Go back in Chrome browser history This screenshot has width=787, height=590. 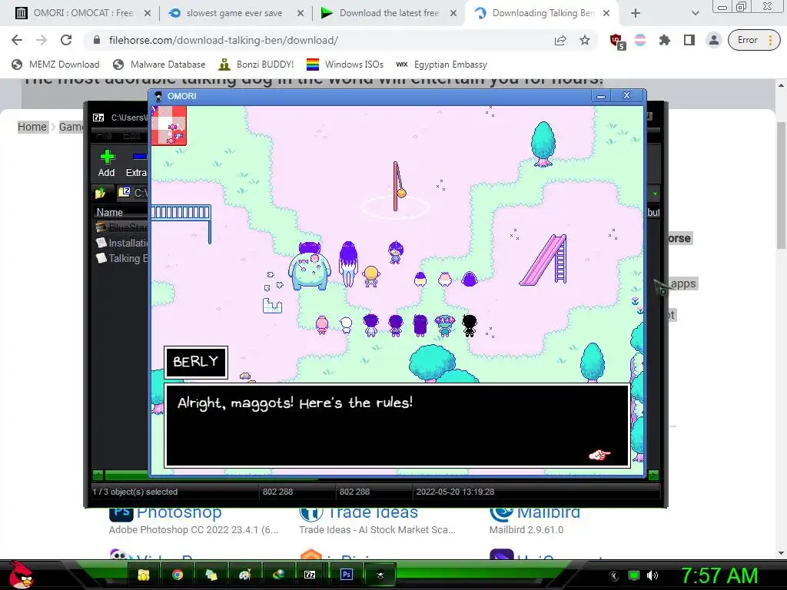pyautogui.click(x=17, y=40)
